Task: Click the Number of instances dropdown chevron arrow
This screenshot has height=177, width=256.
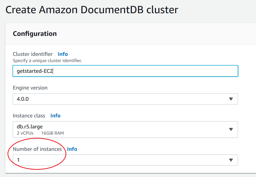Action: click(231, 160)
